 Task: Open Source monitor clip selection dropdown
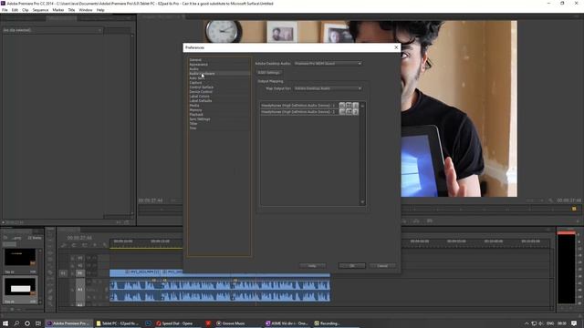coord(52,30)
